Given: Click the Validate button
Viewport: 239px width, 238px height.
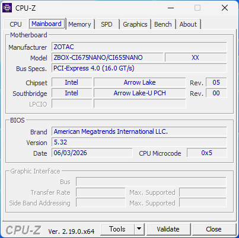Looking at the screenshot, I should point(168,229).
